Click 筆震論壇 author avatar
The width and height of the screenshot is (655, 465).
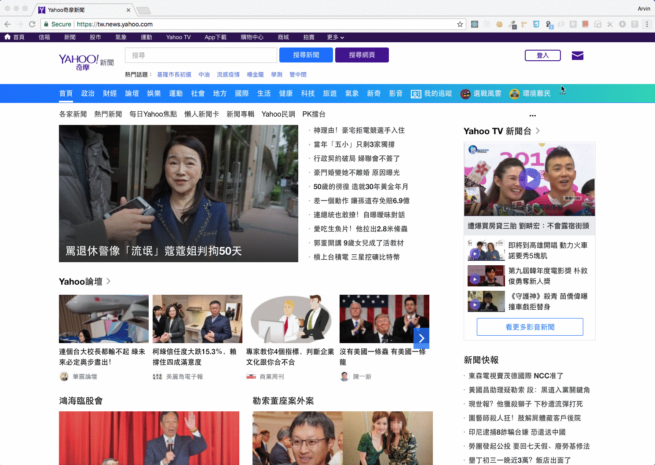64,377
